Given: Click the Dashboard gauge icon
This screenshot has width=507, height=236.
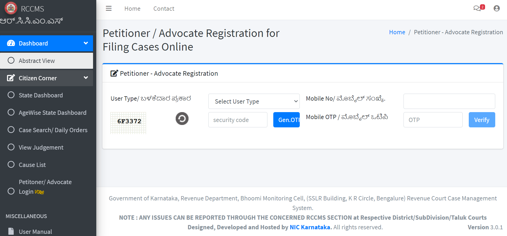Looking at the screenshot, I should 11,43.
